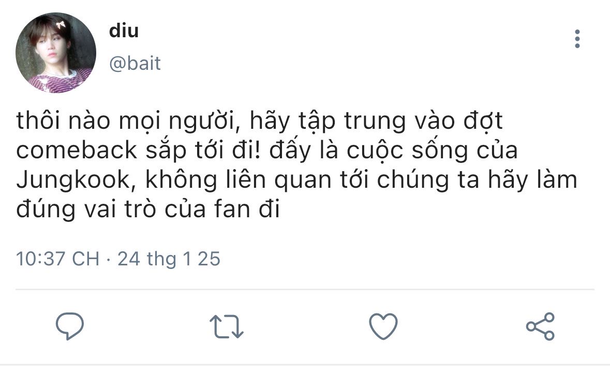Click the phrase 'hãy tập trung vào đợt'
This screenshot has width=610, height=374.
click(x=376, y=121)
